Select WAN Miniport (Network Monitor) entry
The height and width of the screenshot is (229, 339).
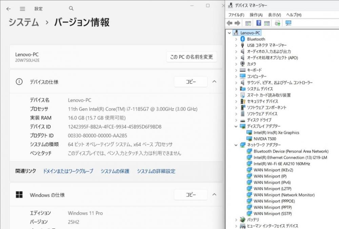(284, 195)
